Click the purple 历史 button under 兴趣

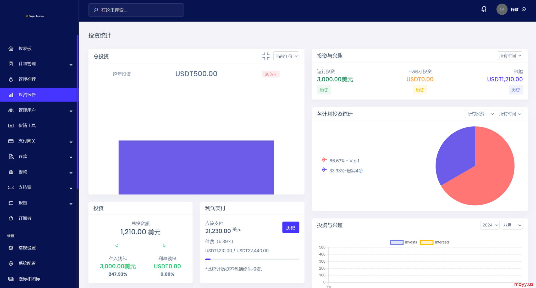click(516, 90)
